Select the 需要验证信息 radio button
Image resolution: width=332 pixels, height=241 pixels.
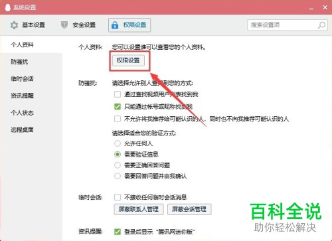pos(118,154)
